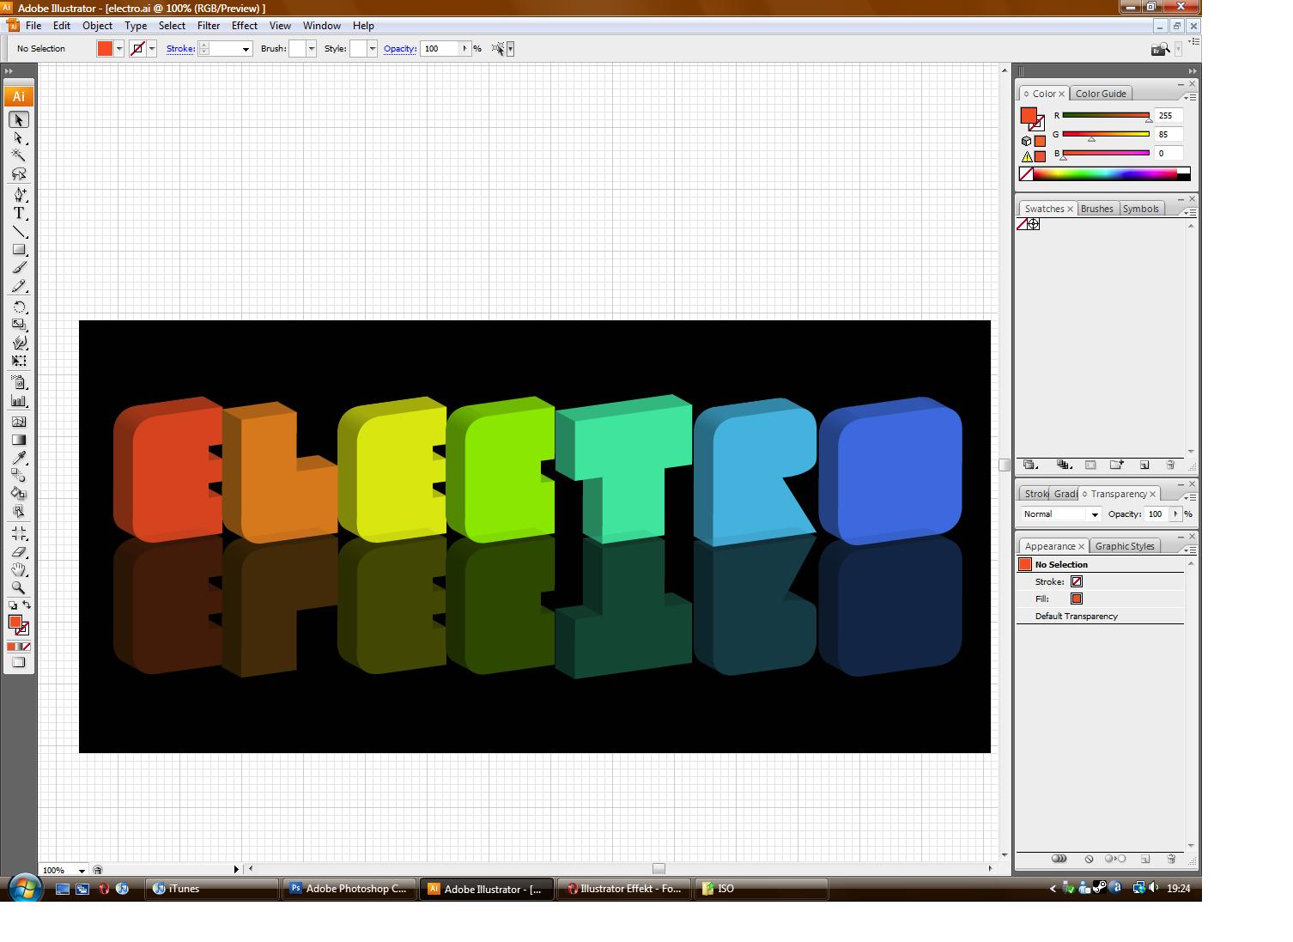Delete selected item in Appearance panel

pyautogui.click(x=1170, y=859)
